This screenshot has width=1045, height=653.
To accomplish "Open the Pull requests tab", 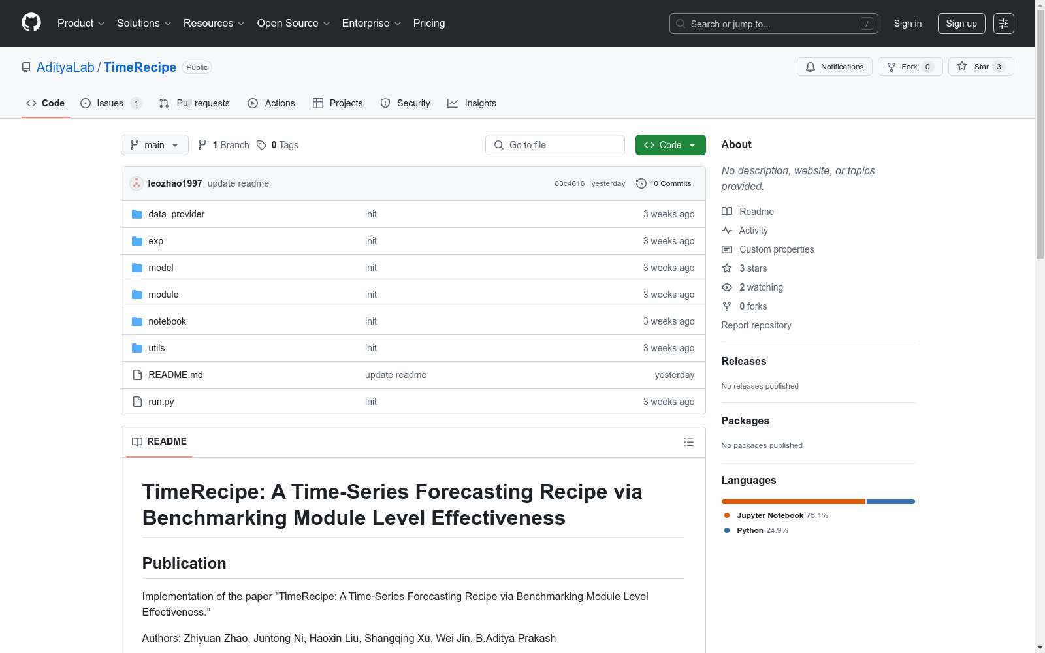I will 195,103.
